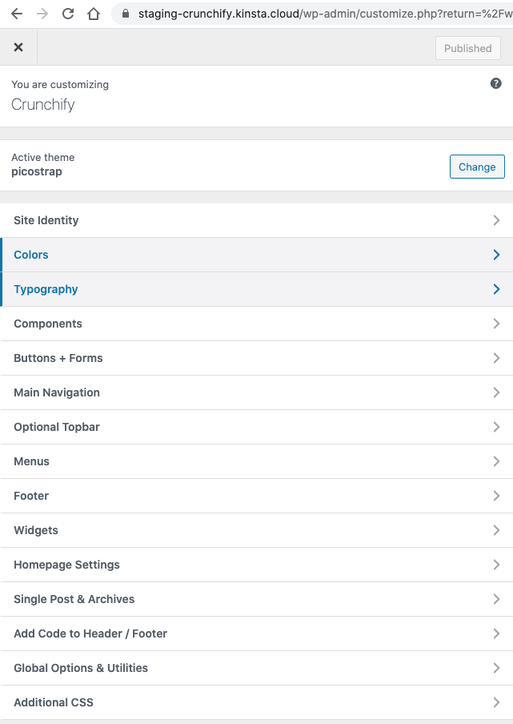Change the active picostrap theme

click(477, 167)
